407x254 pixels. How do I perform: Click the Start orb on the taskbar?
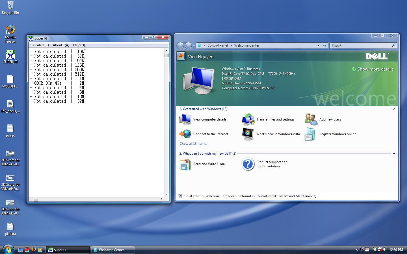tap(8, 249)
